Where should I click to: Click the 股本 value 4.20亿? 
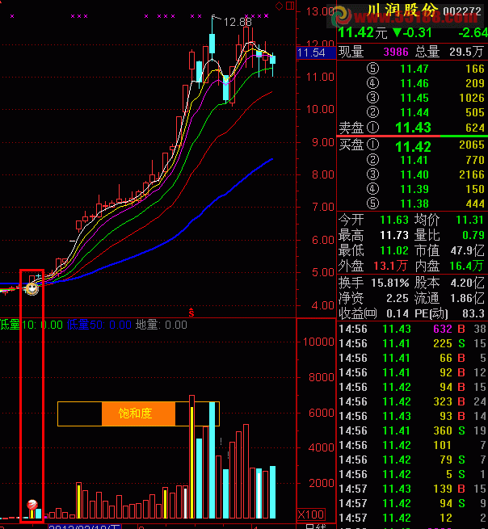(x=468, y=283)
